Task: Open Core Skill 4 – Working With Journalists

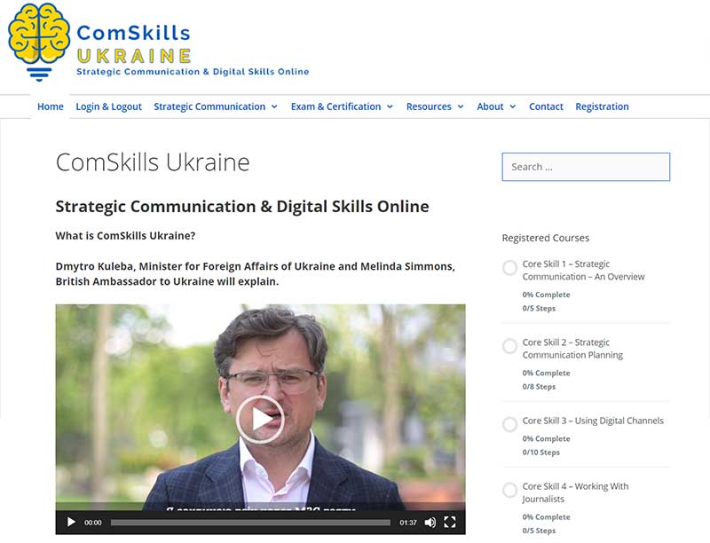Action: click(x=575, y=492)
